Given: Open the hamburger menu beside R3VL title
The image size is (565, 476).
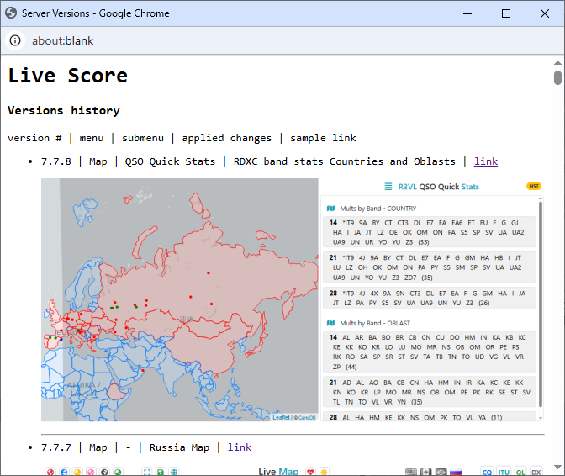Looking at the screenshot, I should click(x=388, y=187).
